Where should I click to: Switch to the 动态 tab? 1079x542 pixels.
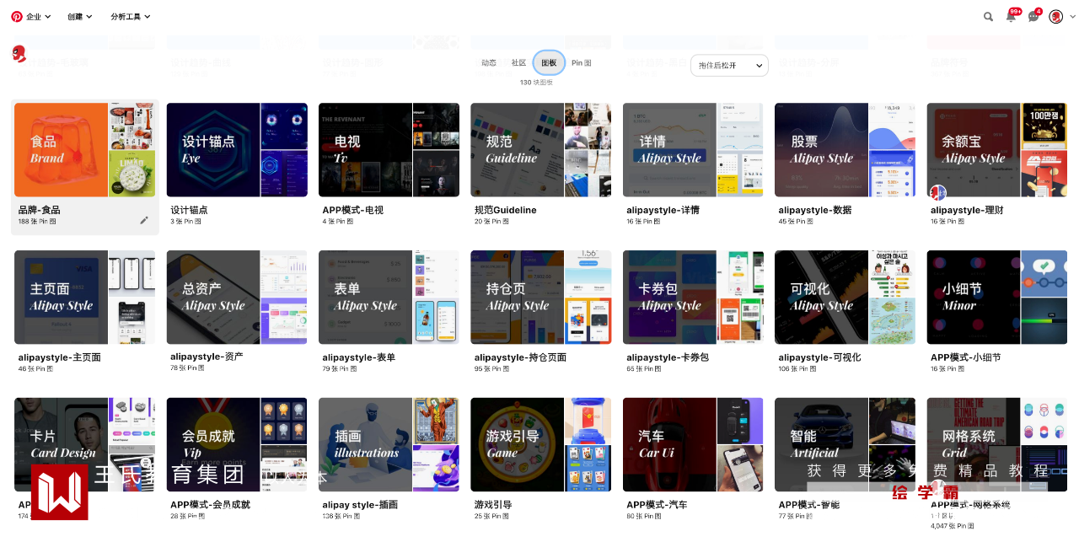tap(489, 63)
